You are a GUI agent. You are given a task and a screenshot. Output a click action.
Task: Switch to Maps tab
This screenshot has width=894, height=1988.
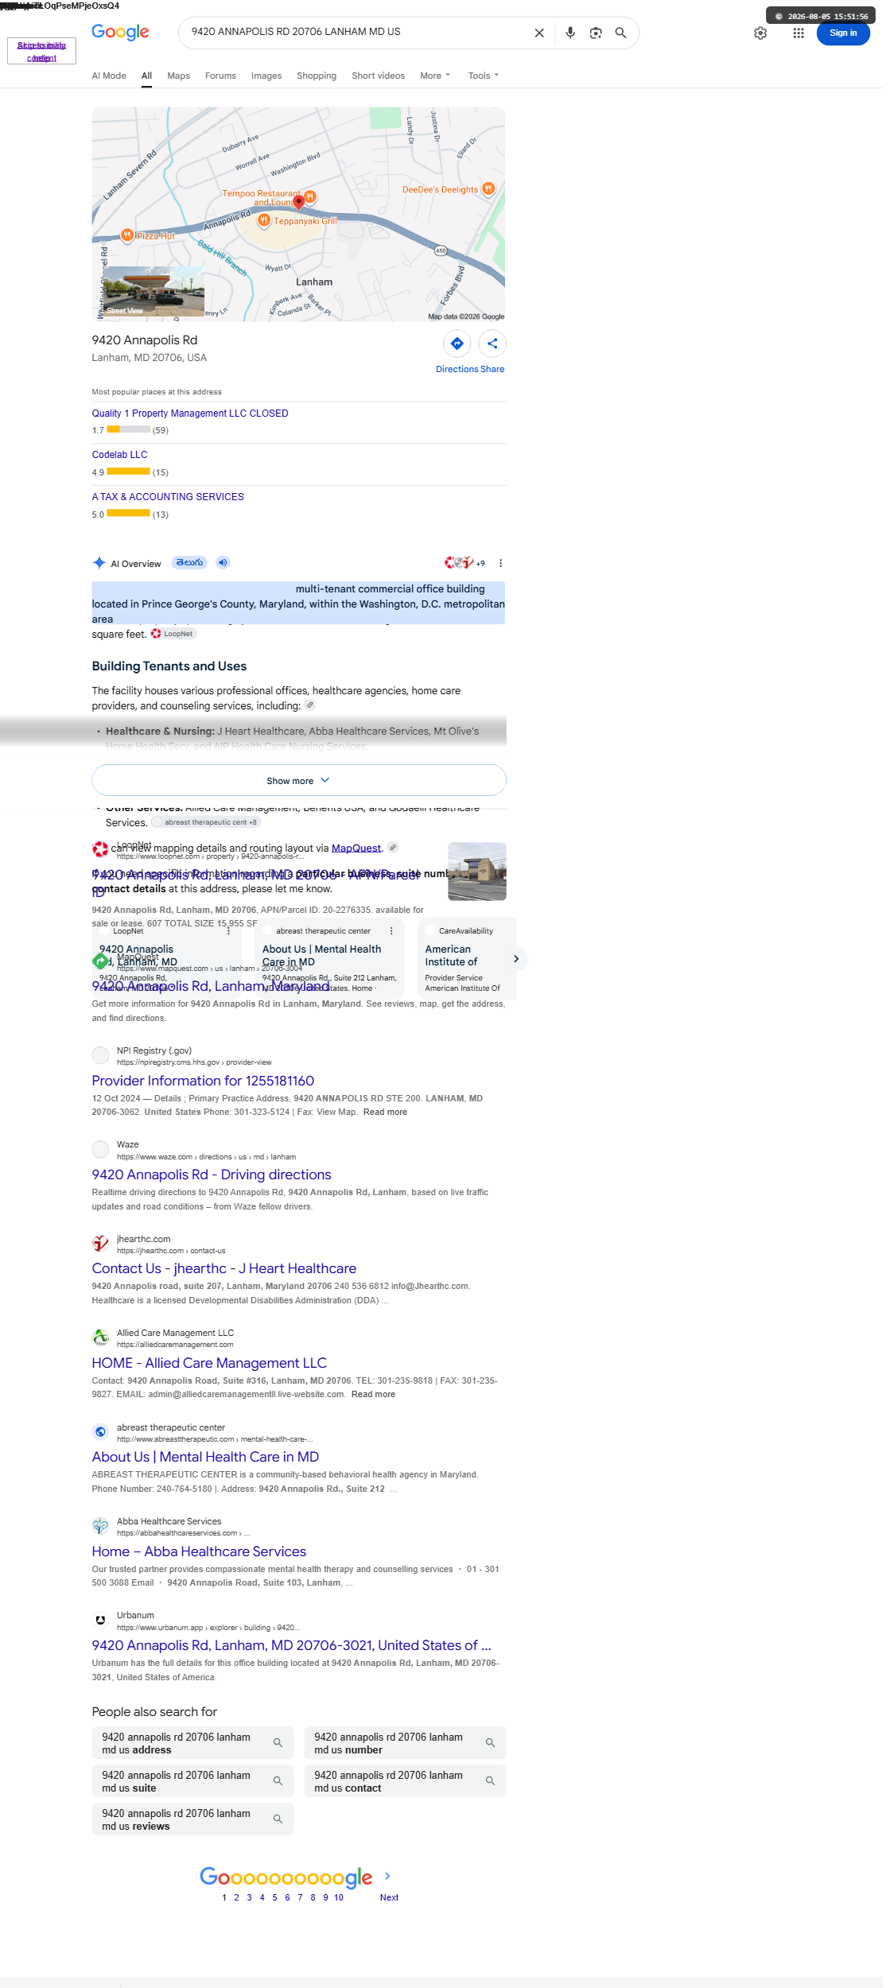(x=179, y=76)
